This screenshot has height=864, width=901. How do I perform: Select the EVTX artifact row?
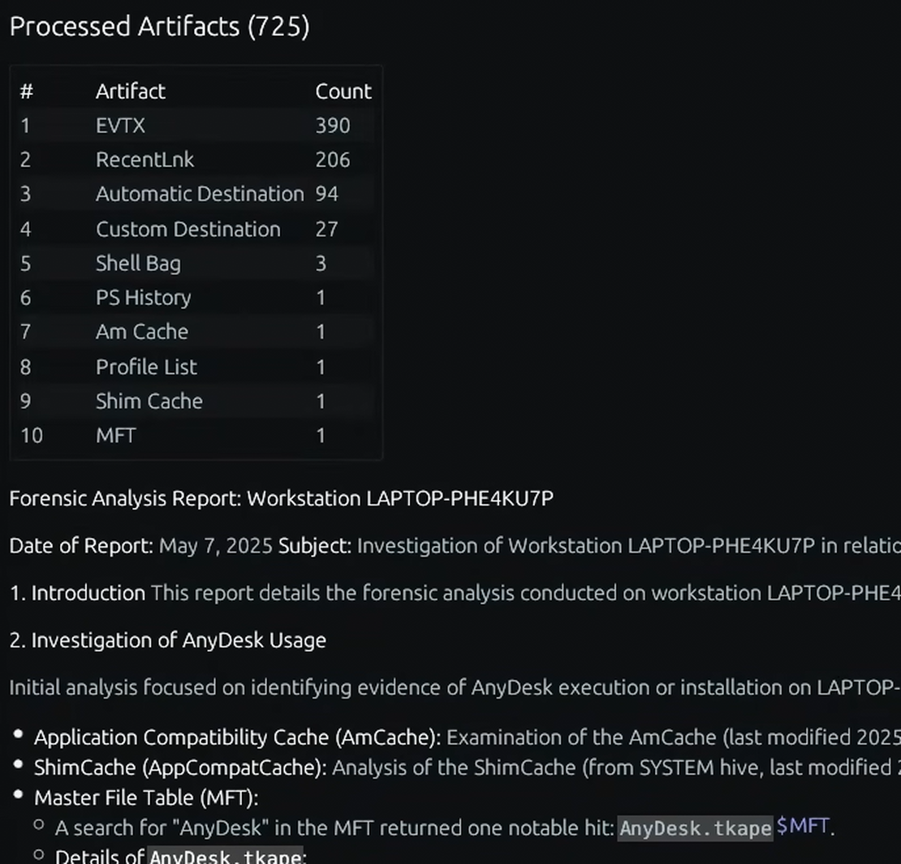[x=196, y=125]
